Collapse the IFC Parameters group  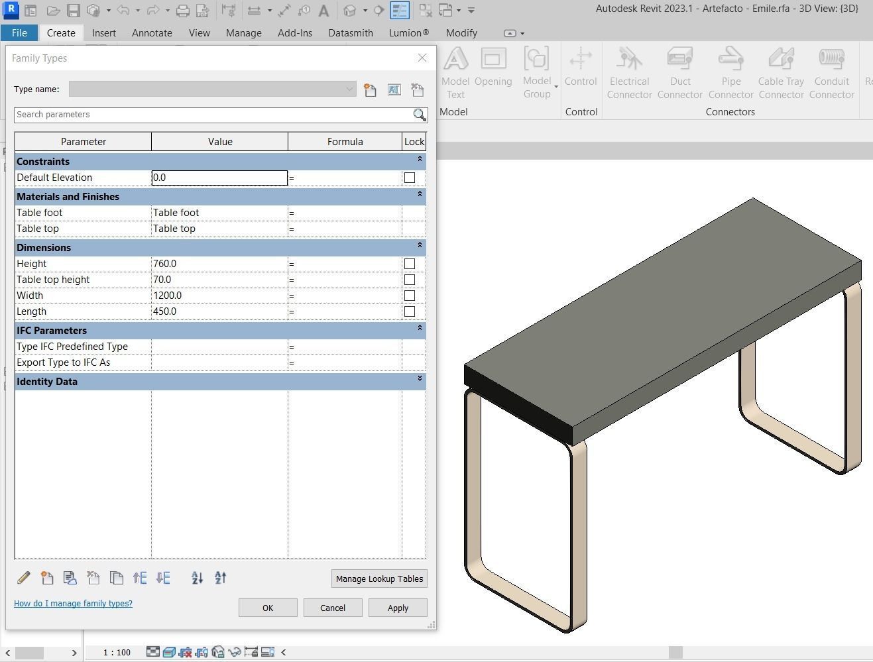pyautogui.click(x=420, y=328)
